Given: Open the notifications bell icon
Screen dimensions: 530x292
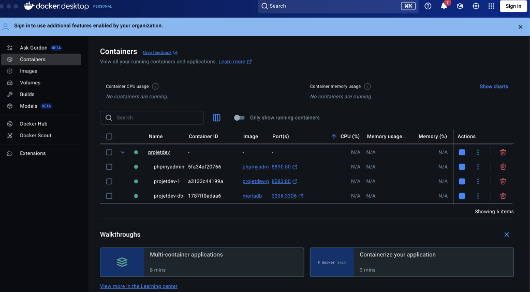Looking at the screenshot, I should pos(444,6).
